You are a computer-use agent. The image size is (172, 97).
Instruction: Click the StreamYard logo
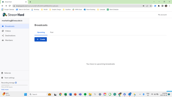pyautogui.click(x=13, y=15)
